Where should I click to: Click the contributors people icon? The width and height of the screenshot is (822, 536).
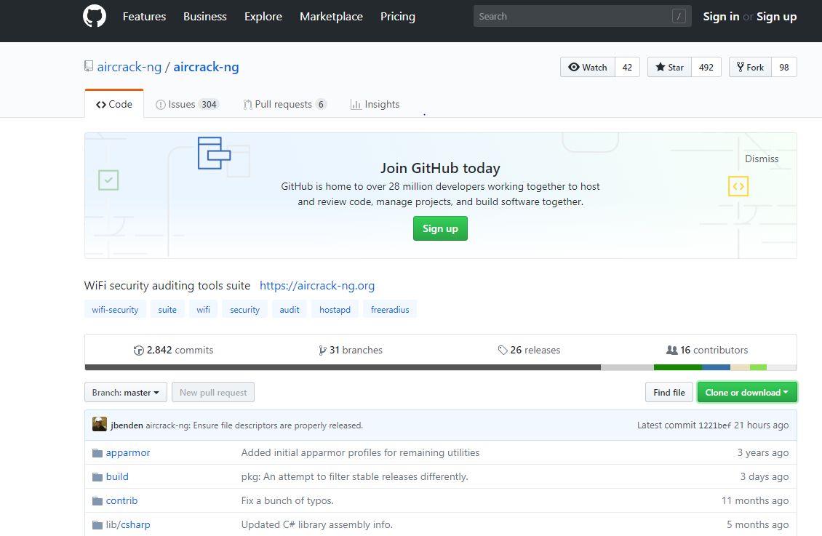(x=671, y=350)
